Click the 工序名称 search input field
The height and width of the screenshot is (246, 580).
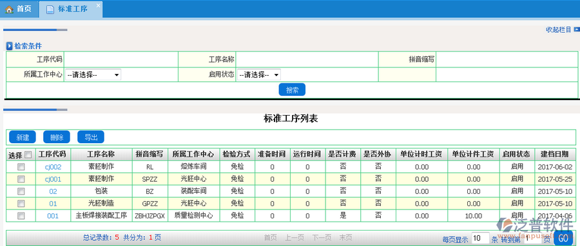click(x=307, y=59)
